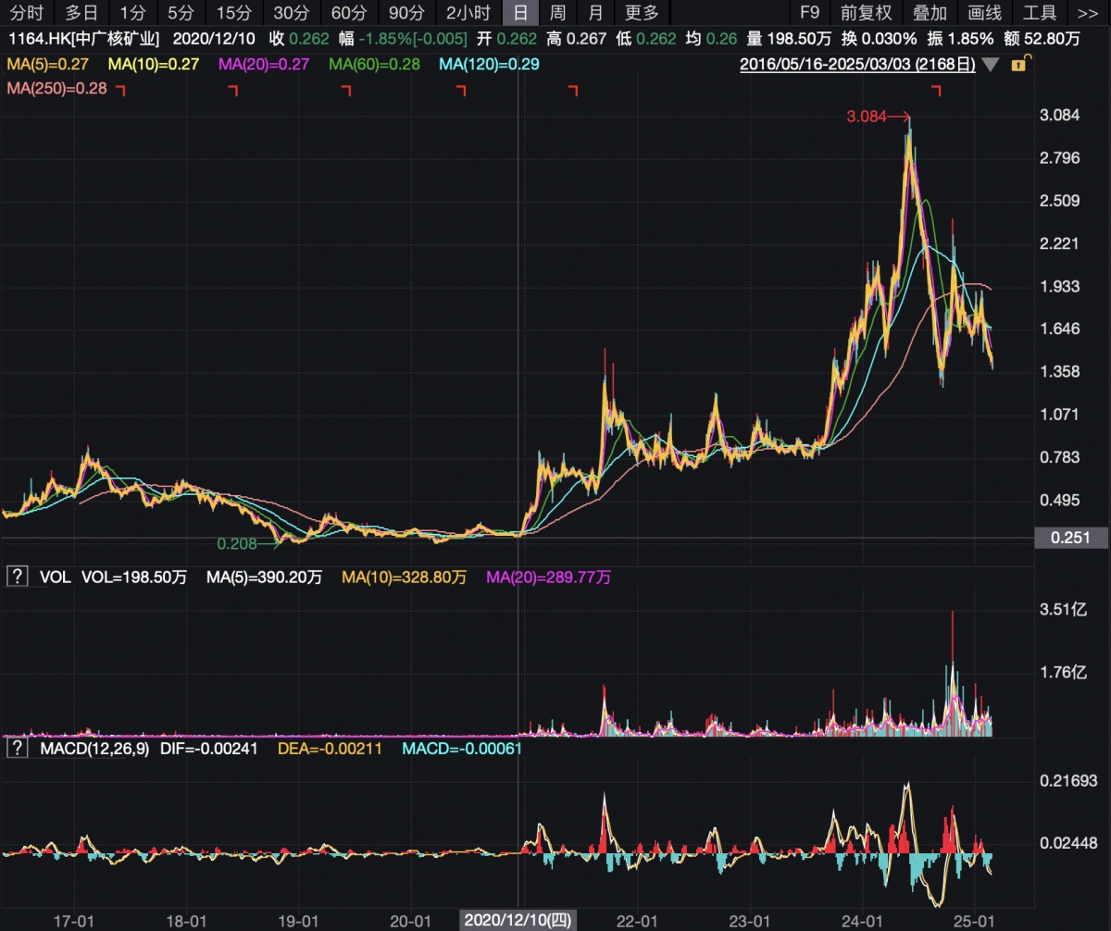Screen dimensions: 1111x931
Task: Select the 2小时 period tab
Action: point(468,12)
